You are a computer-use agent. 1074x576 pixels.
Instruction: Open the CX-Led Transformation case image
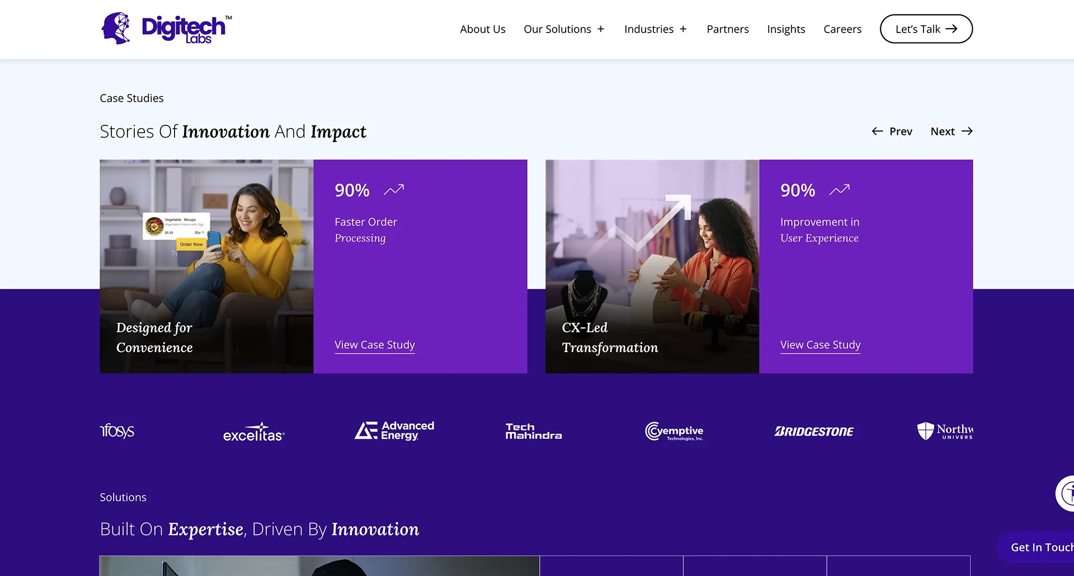tap(652, 266)
